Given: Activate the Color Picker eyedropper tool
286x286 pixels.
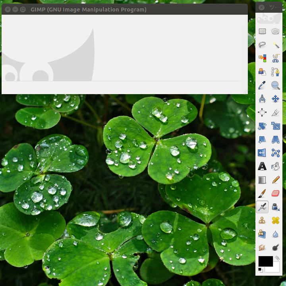Looking at the screenshot, I should 262,85.
